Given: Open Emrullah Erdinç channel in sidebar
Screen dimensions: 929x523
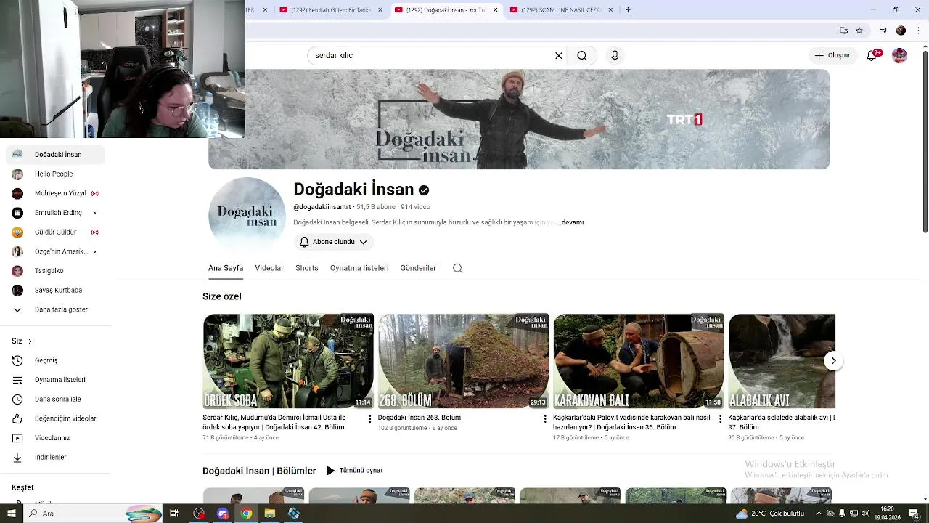Looking at the screenshot, I should pyautogui.click(x=55, y=213).
